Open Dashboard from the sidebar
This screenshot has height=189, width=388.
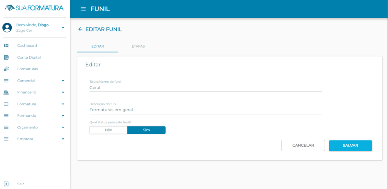(x=27, y=46)
